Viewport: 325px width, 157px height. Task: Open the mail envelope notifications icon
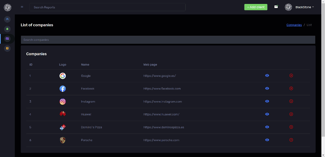[276, 7]
